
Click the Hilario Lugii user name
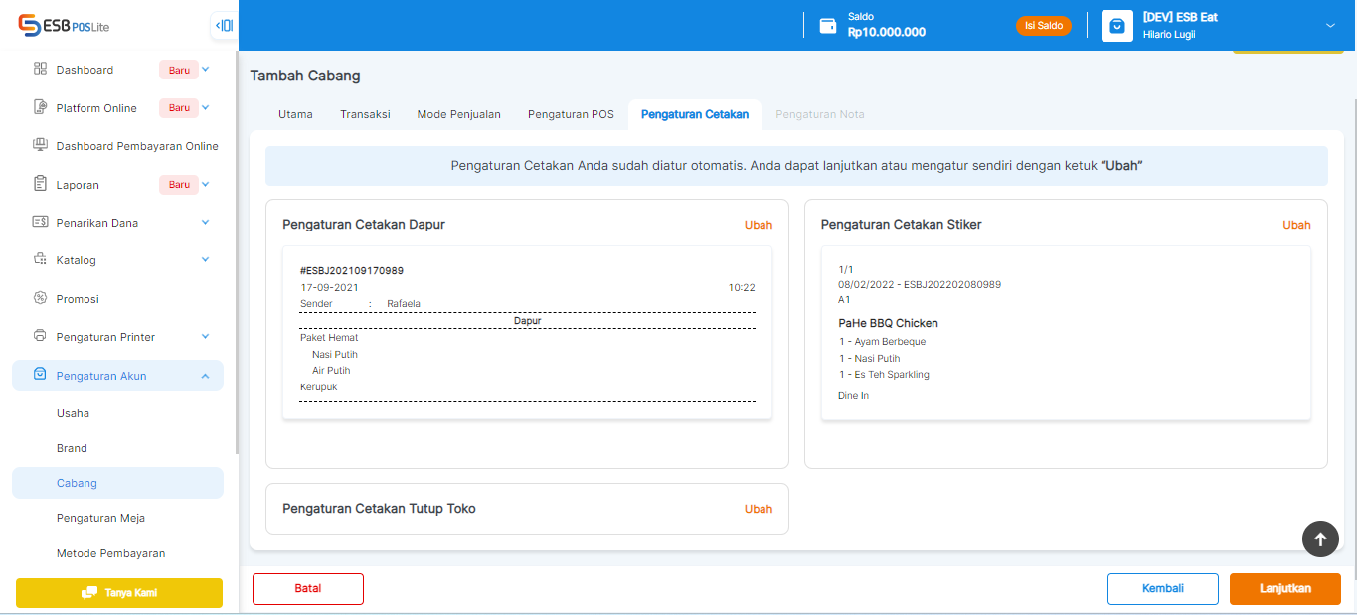[x=1169, y=34]
